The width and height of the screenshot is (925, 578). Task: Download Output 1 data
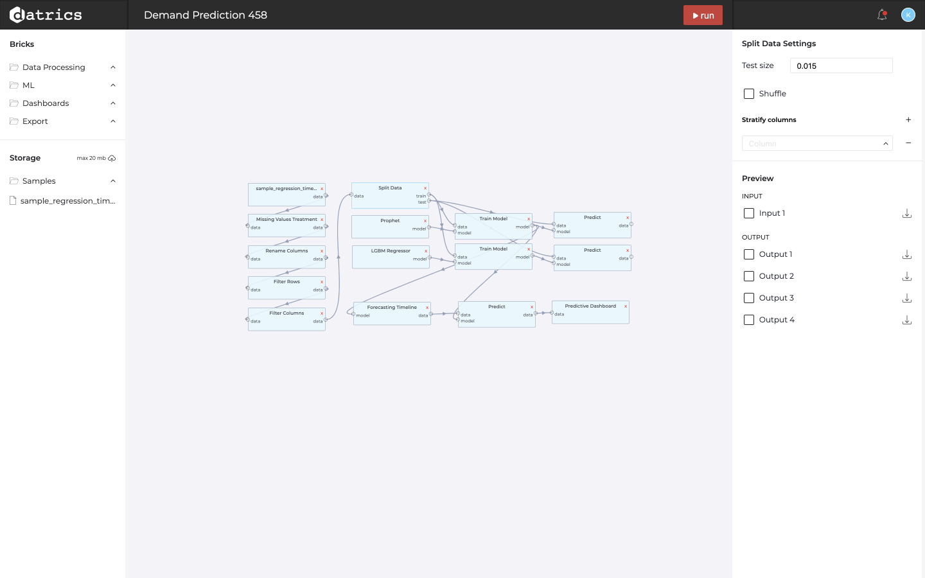click(907, 254)
